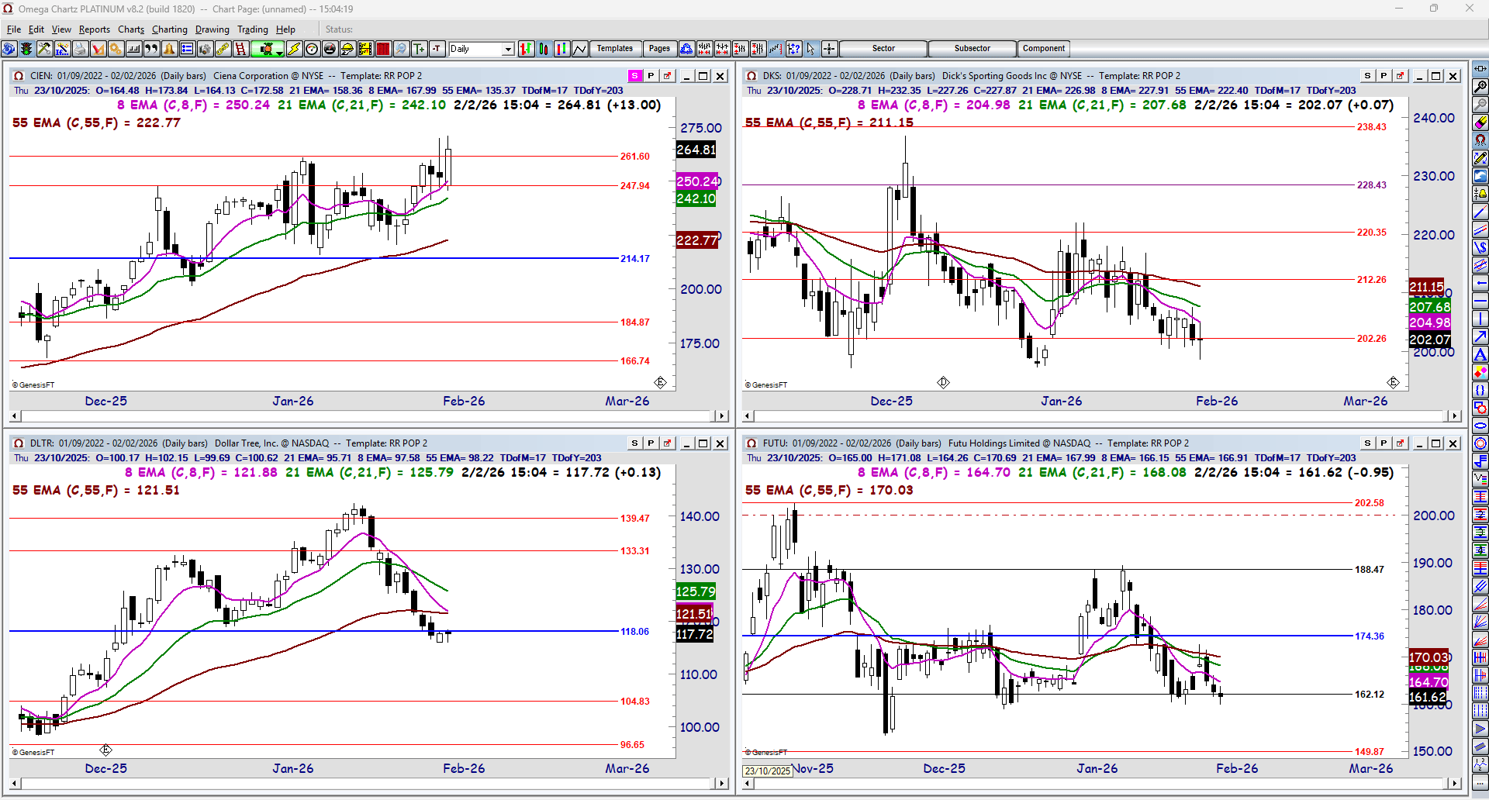Toggle the P button on FUTU chart

point(1384,443)
